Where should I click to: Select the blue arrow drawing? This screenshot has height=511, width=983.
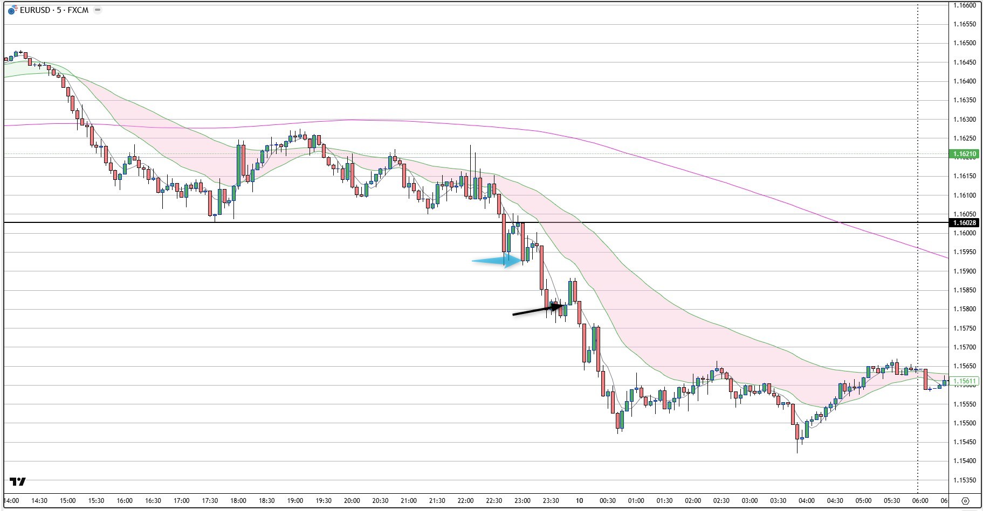point(497,261)
